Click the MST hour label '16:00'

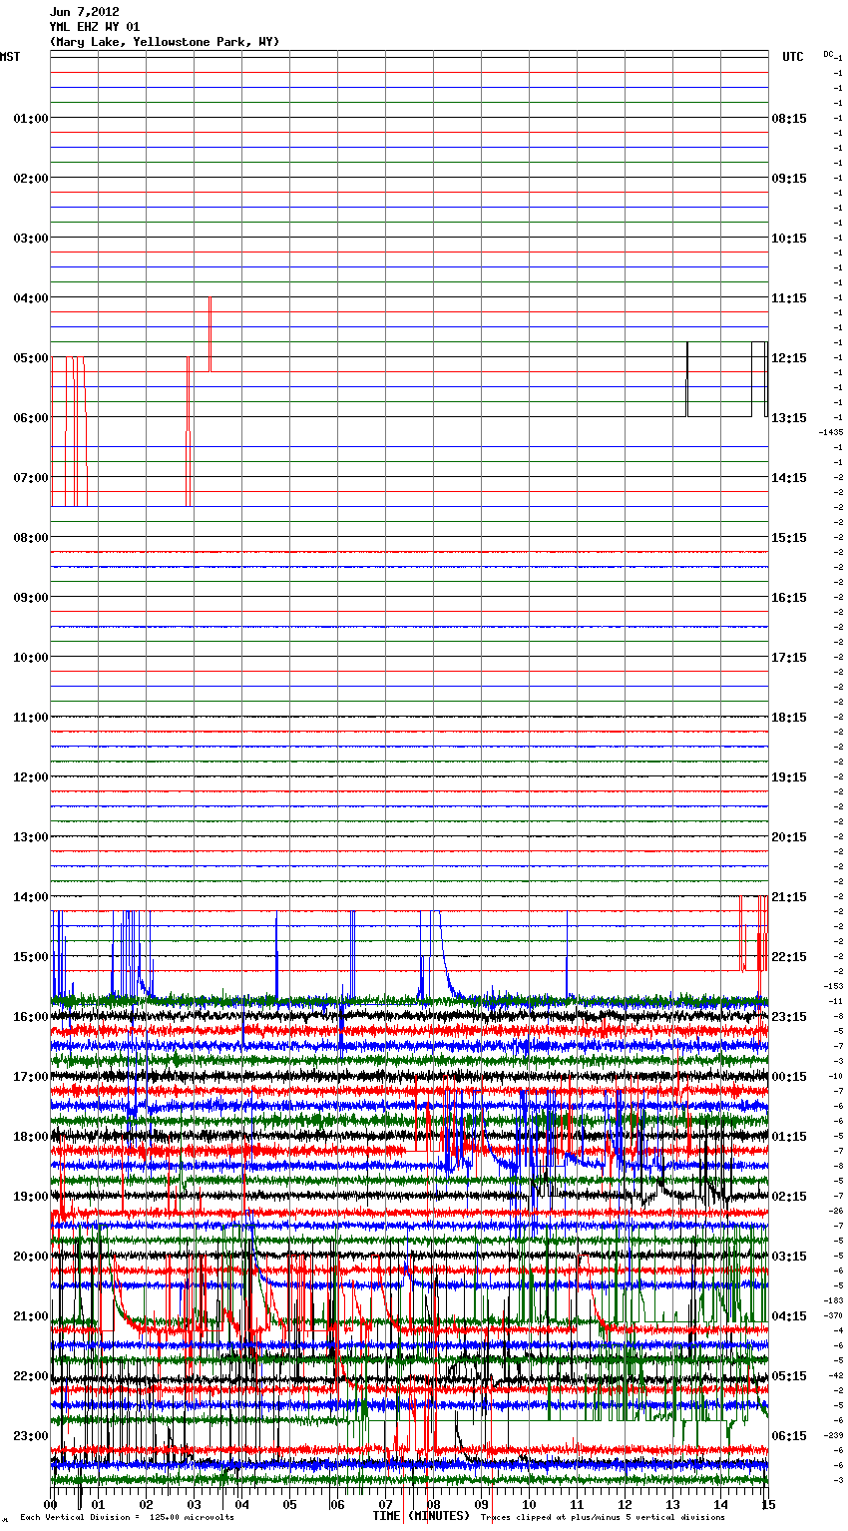coord(31,1017)
